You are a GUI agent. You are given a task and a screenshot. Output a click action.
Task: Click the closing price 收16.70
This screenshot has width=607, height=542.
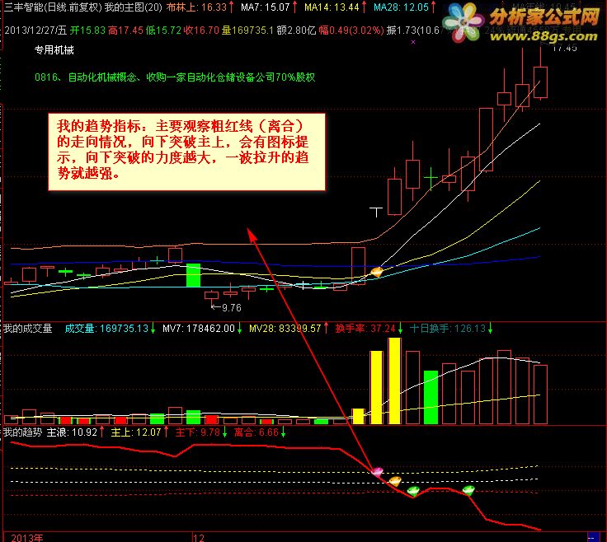coord(201,30)
